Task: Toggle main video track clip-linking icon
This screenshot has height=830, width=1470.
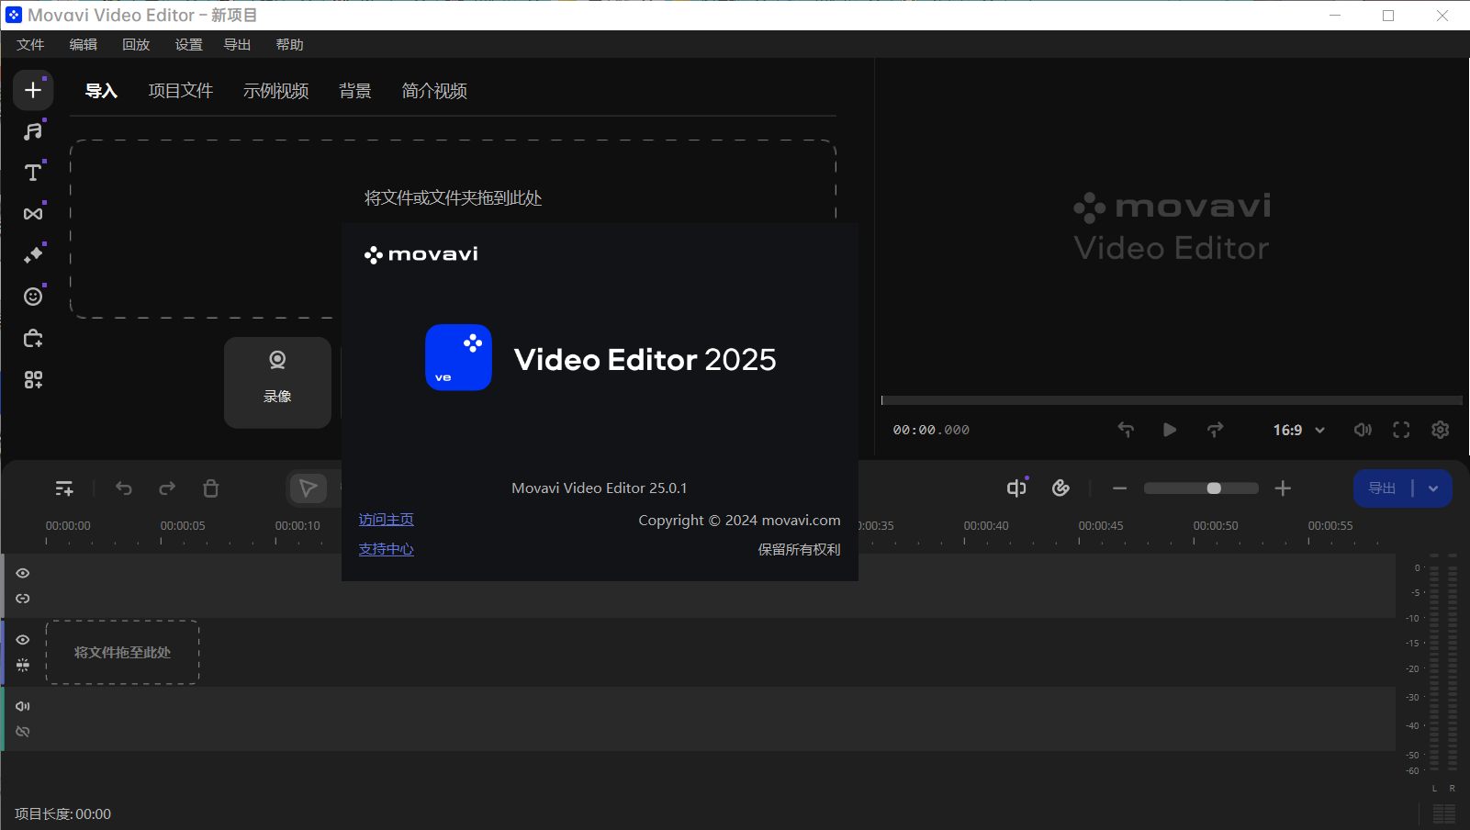Action: [23, 666]
